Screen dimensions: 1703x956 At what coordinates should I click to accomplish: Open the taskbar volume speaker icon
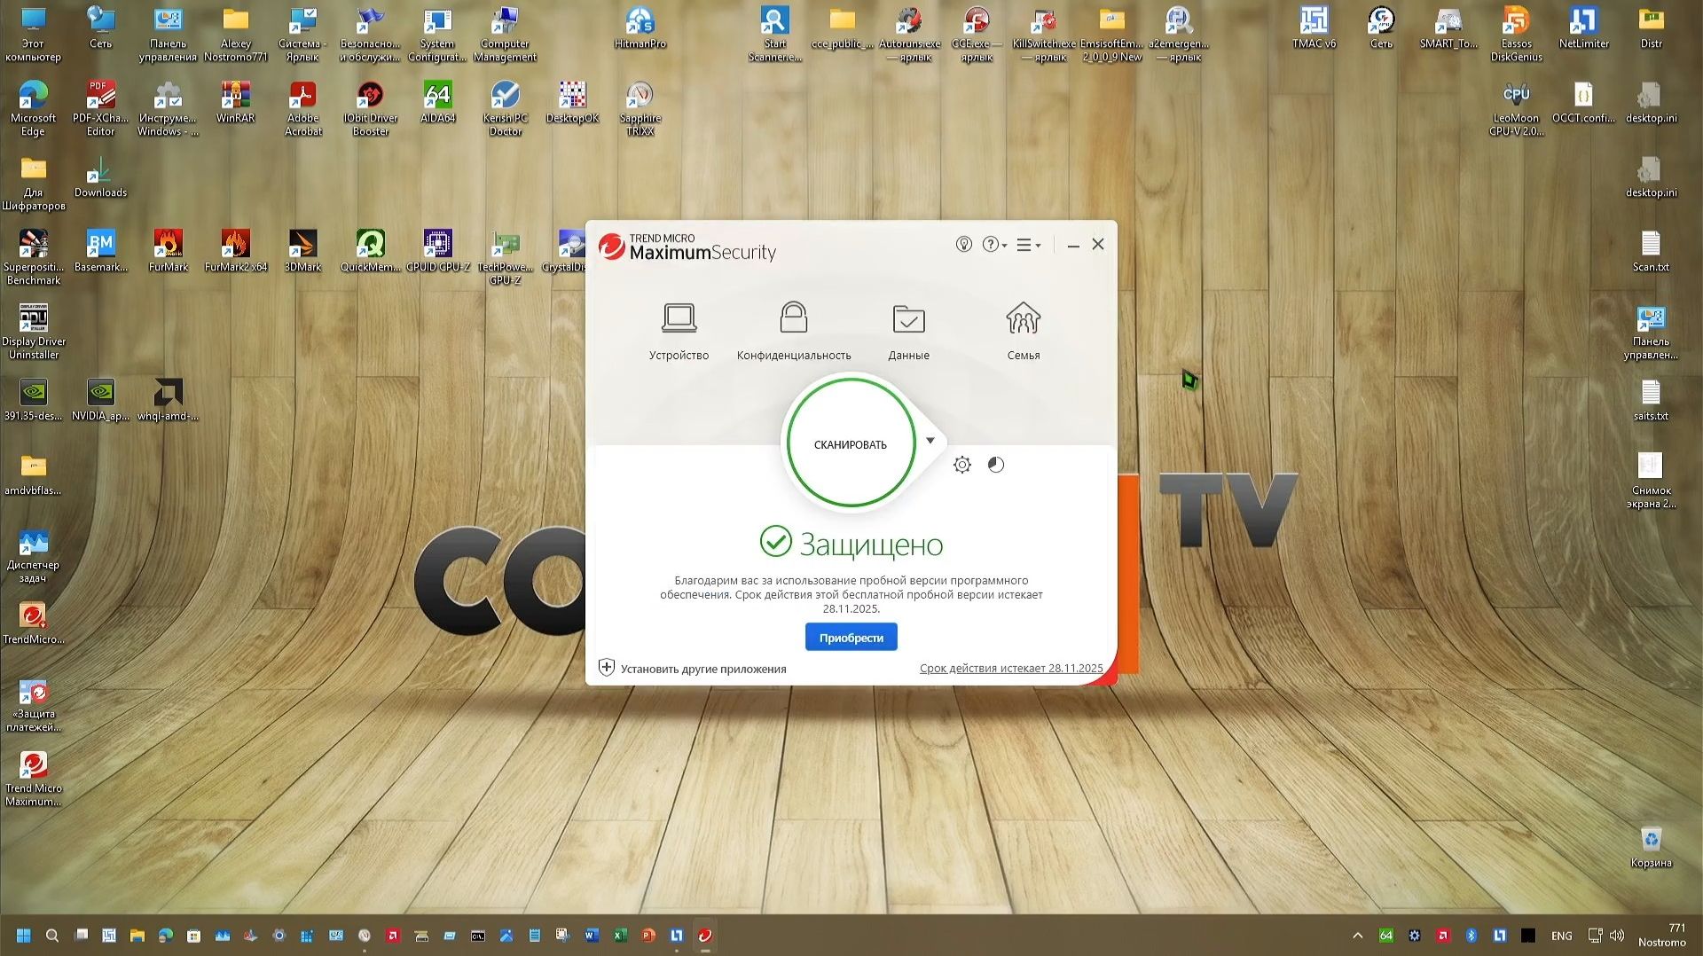1617,936
